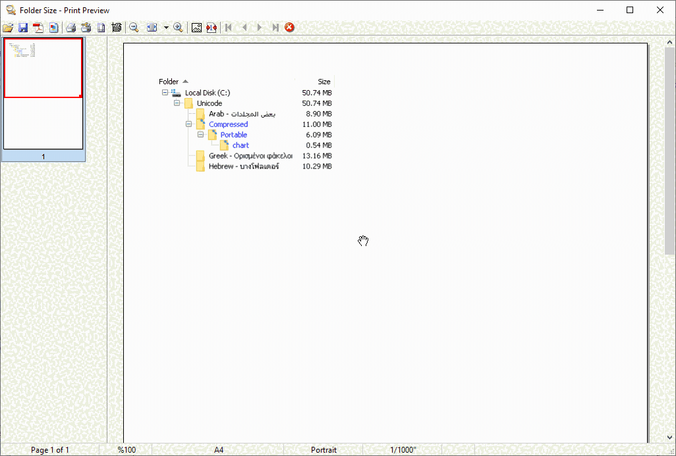The height and width of the screenshot is (456, 676).
Task: Zoom out of the preview page
Action: 133,27
